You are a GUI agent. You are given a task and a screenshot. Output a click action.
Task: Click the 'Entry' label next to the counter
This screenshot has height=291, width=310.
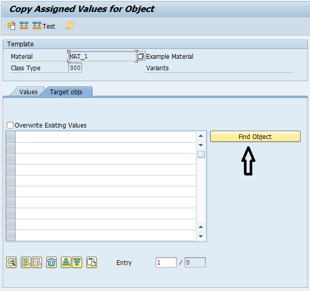pyautogui.click(x=124, y=263)
